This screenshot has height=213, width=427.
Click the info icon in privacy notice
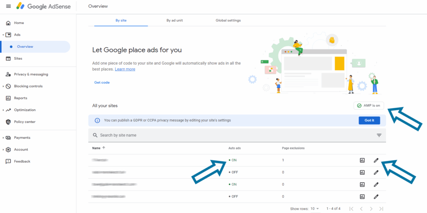pos(97,120)
